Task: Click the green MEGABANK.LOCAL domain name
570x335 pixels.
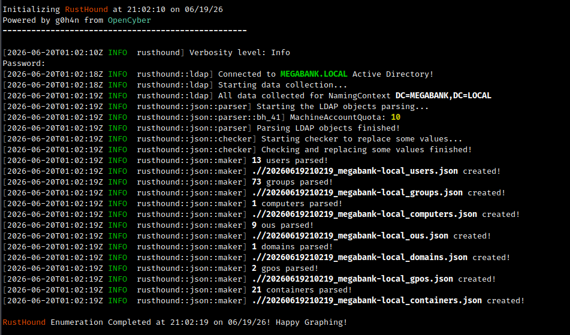Action: click(313, 74)
